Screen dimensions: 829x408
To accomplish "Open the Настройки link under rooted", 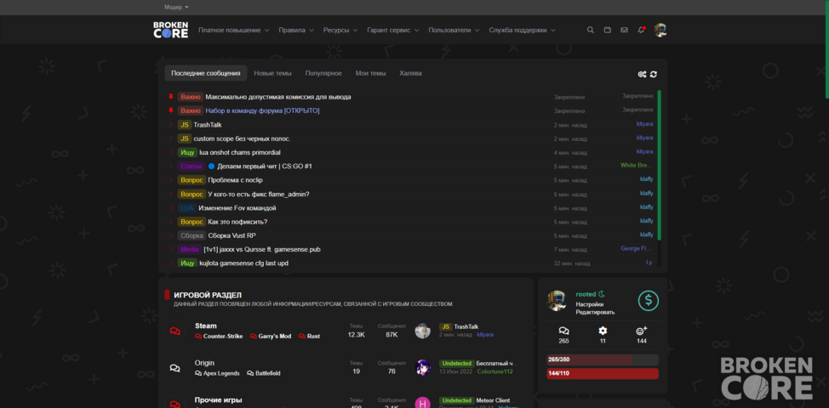I will click(590, 304).
